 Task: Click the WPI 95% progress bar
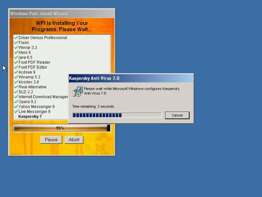pyautogui.click(x=62, y=128)
